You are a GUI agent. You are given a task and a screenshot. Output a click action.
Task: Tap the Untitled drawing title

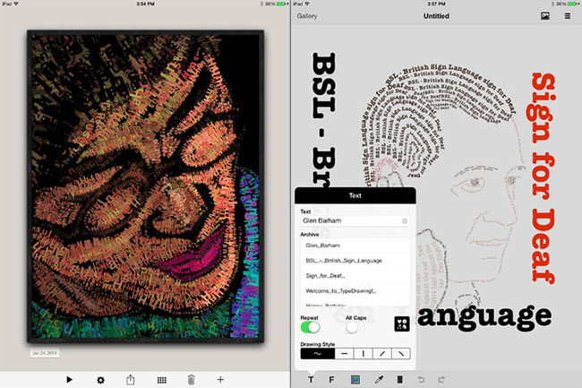[x=436, y=16]
